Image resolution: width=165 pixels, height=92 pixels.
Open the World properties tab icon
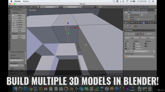point(137,23)
